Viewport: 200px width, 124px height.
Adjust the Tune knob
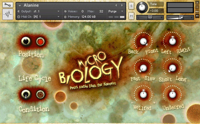point(142,7)
